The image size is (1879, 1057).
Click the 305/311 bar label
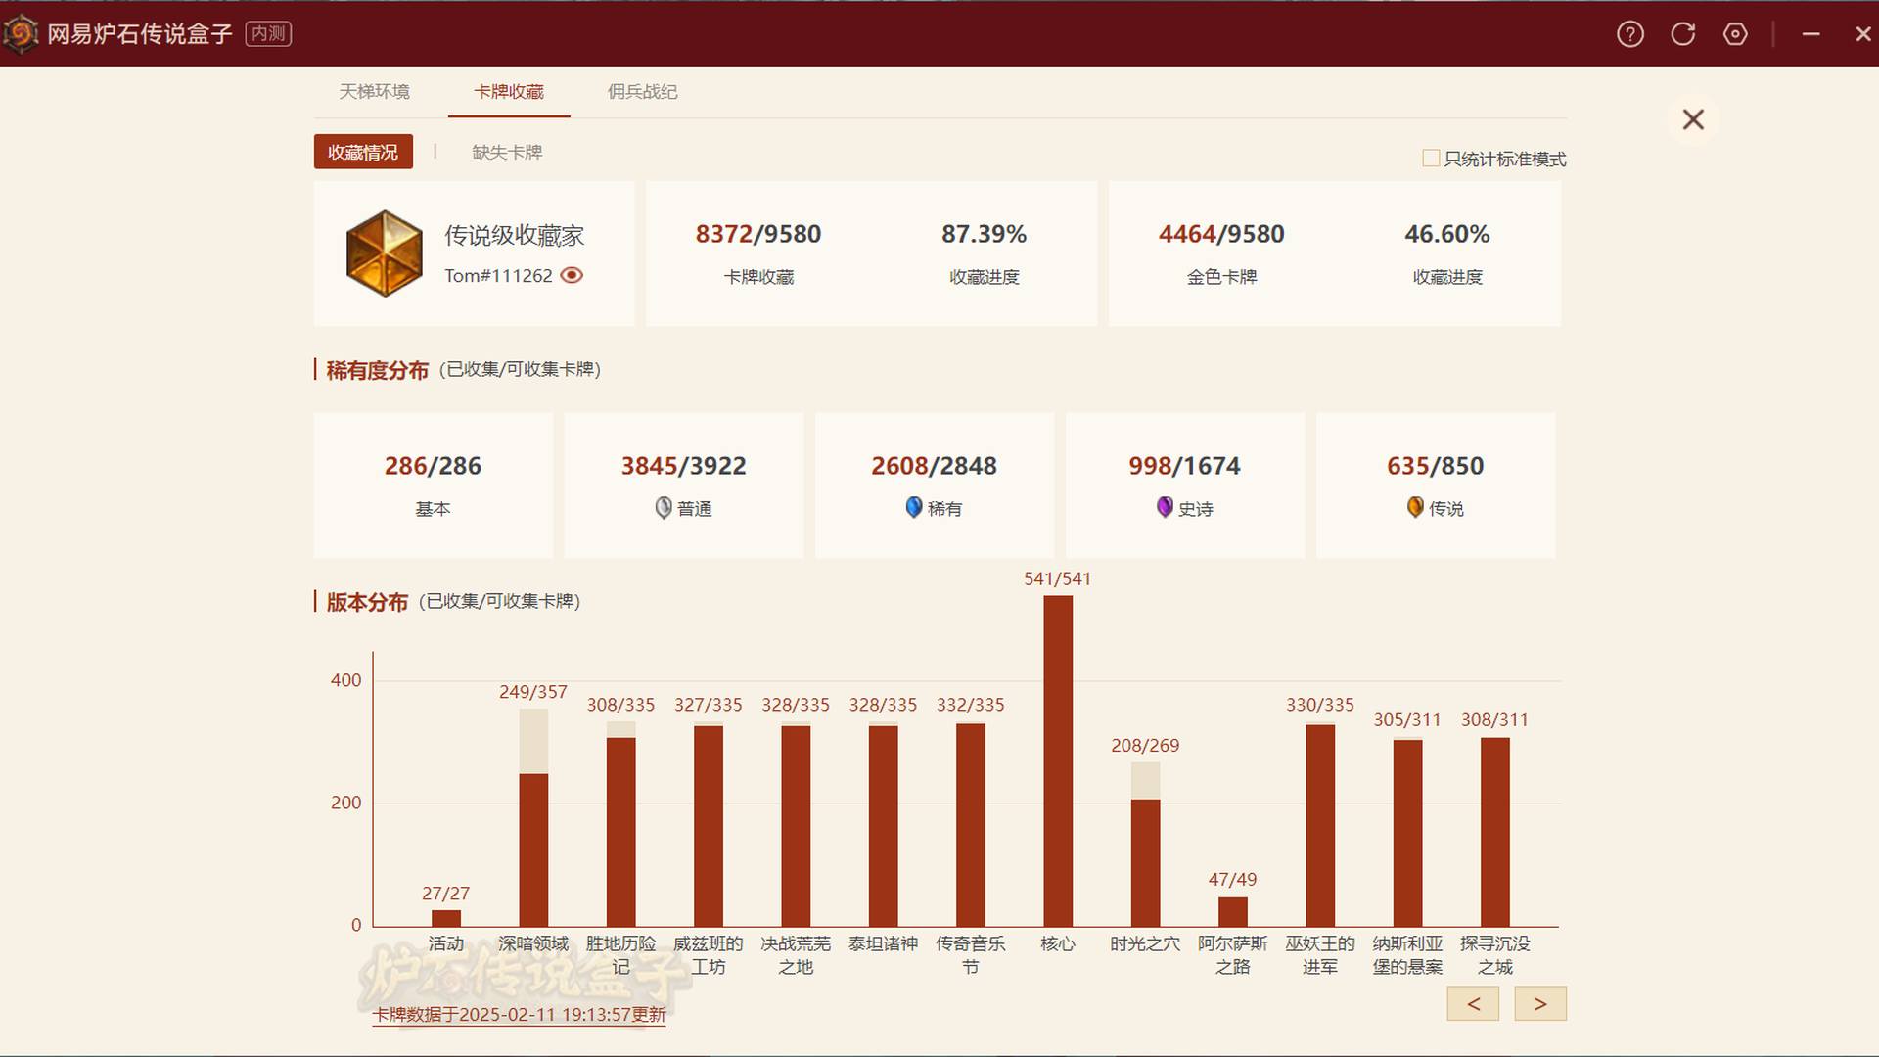tap(1407, 720)
